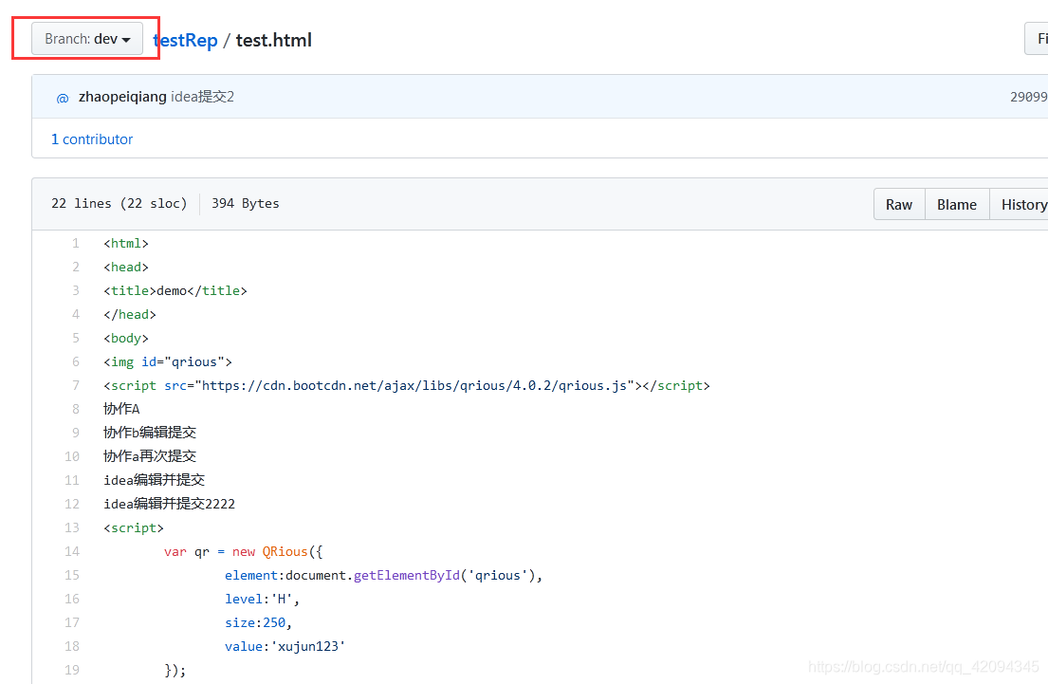Select line number 3
This screenshot has width=1048, height=684.
[76, 291]
